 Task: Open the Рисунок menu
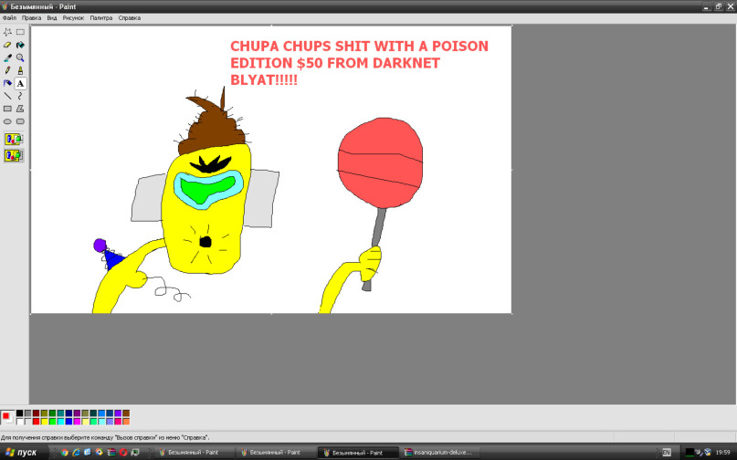(x=73, y=18)
